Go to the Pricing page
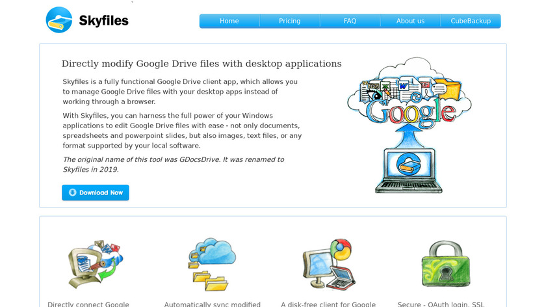 point(290,21)
